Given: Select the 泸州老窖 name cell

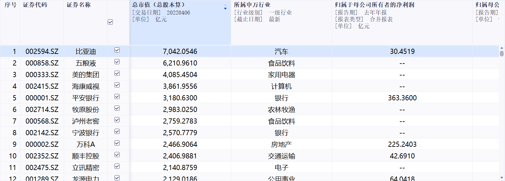Looking at the screenshot, I should coord(86,121).
